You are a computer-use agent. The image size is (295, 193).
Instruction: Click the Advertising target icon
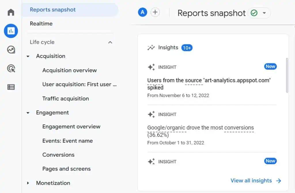[x=11, y=68]
